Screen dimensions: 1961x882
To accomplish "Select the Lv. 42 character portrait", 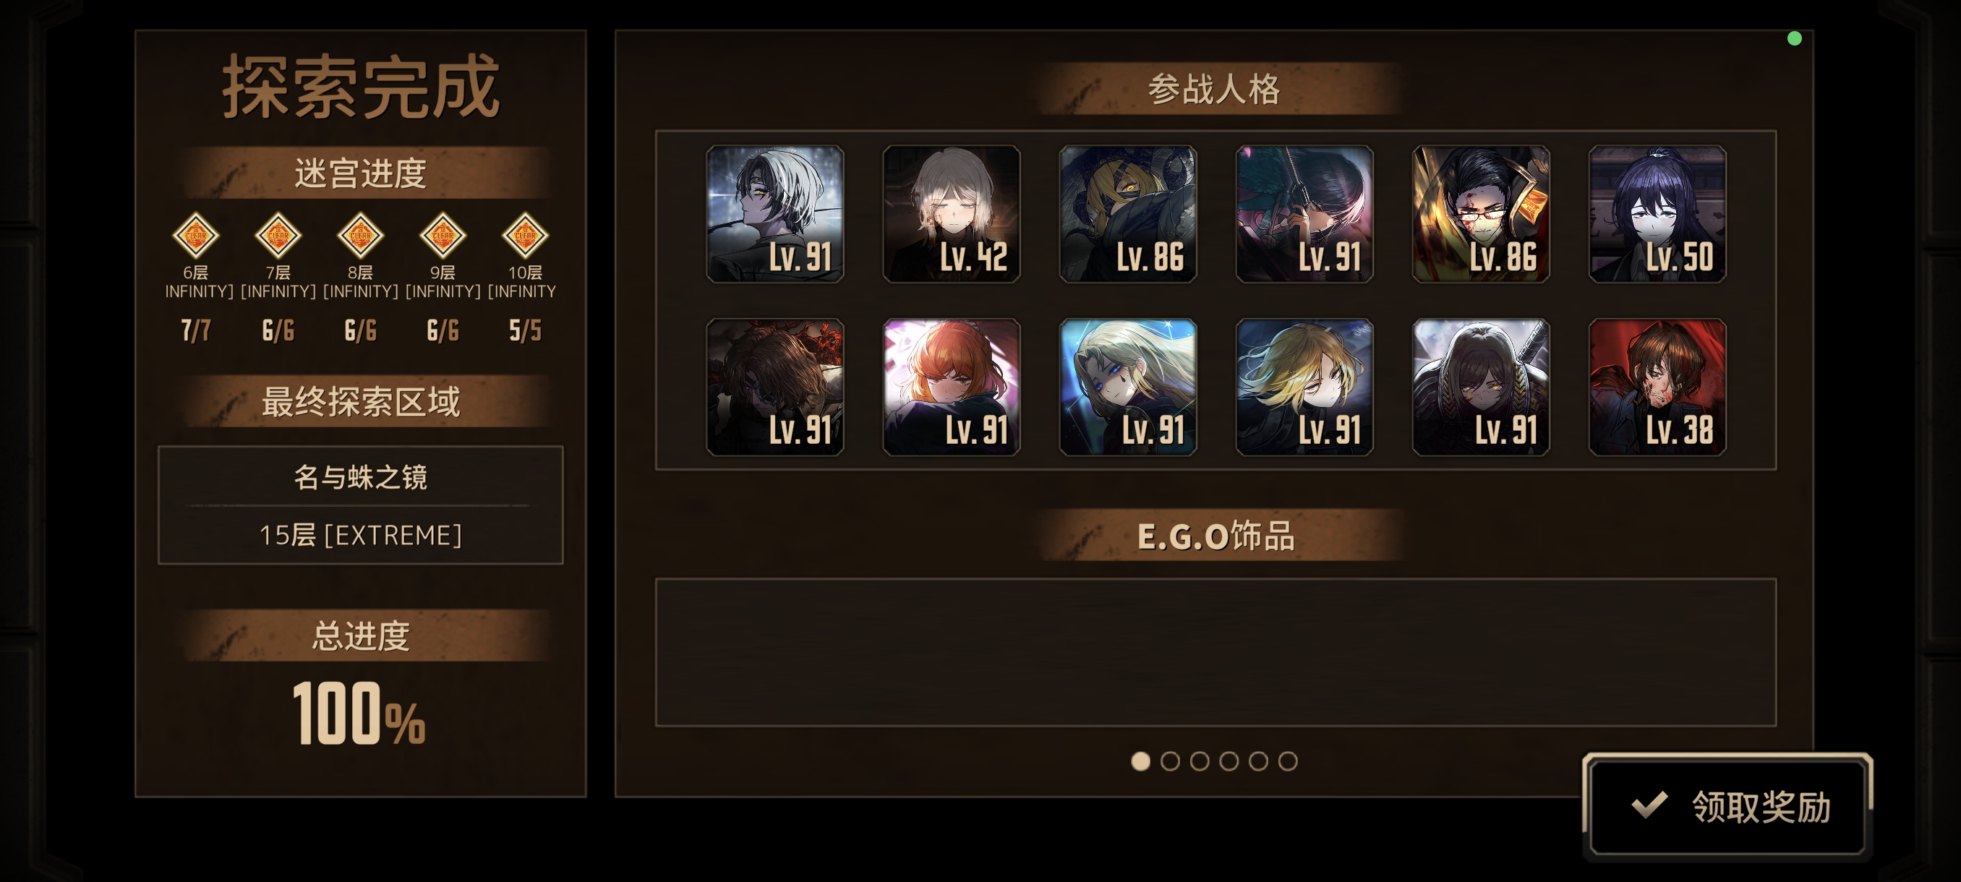I will pos(952,214).
